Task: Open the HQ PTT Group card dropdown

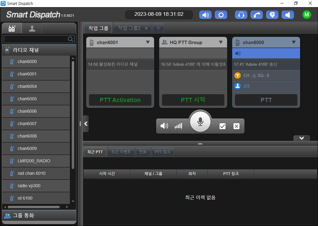Action: (x=221, y=43)
